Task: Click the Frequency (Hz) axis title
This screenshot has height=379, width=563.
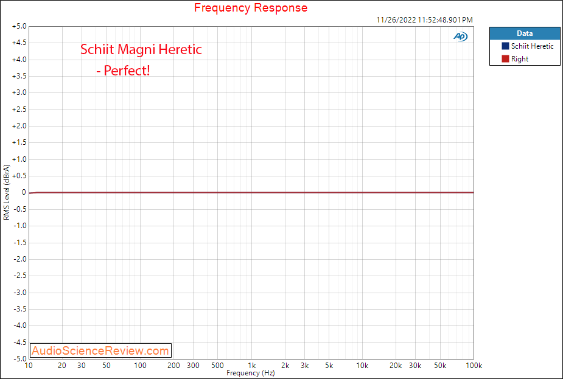Action: pyautogui.click(x=251, y=373)
